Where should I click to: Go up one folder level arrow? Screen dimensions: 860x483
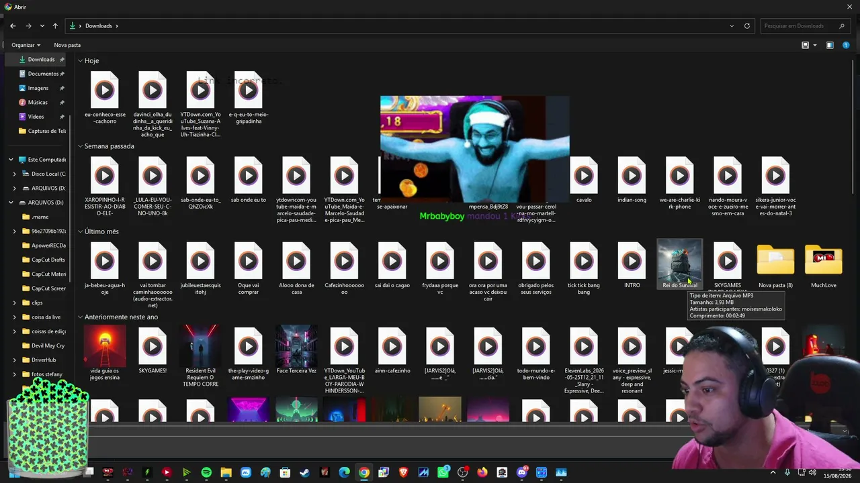click(x=55, y=26)
